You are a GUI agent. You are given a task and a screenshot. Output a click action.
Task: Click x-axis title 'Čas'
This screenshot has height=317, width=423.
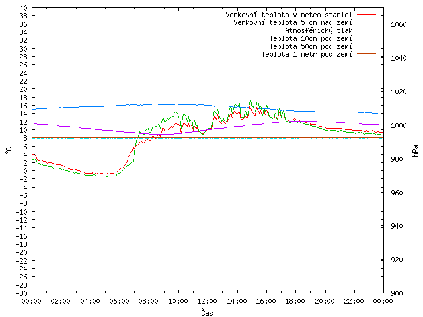coord(207,312)
